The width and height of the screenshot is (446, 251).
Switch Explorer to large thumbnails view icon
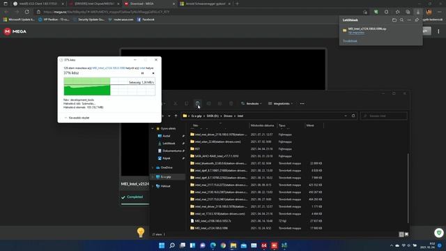coord(406,234)
